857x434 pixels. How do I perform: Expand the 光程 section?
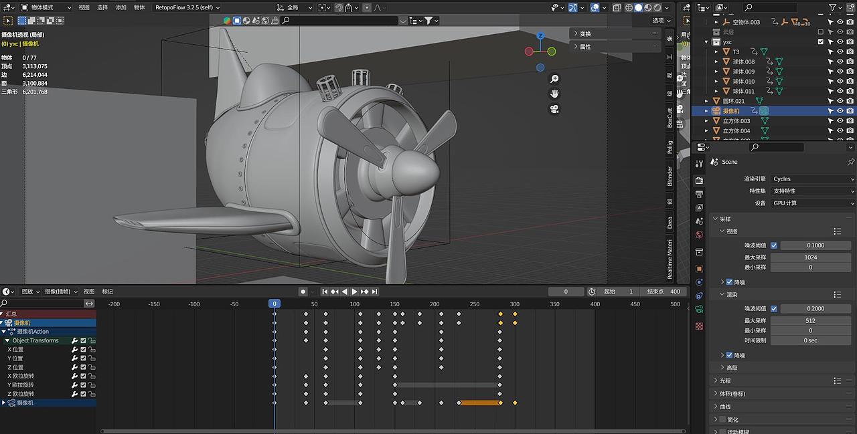783,381
